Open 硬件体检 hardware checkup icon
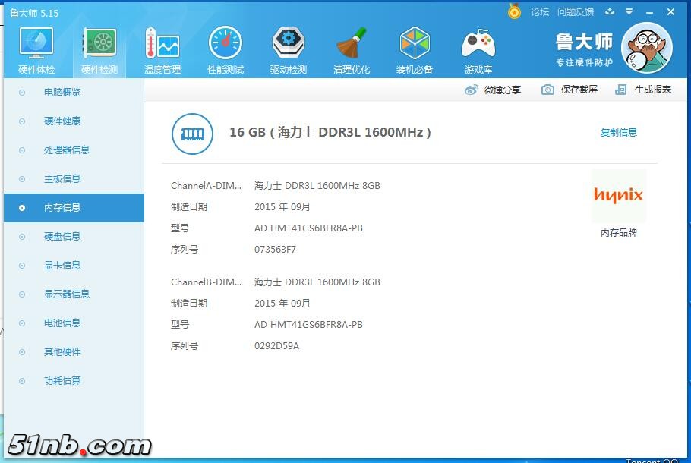This screenshot has width=691, height=463. click(36, 50)
